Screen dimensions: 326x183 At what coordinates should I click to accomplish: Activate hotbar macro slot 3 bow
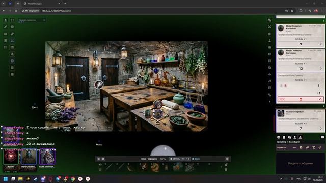(131, 167)
